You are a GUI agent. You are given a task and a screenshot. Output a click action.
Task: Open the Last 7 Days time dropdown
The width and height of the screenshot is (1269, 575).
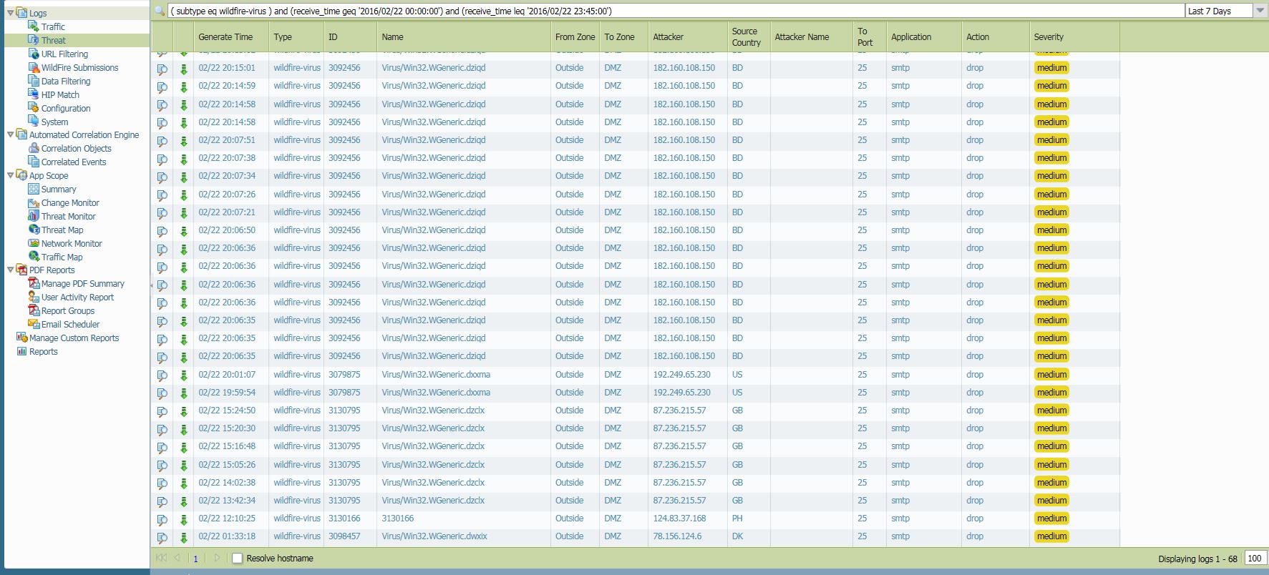tap(1260, 11)
